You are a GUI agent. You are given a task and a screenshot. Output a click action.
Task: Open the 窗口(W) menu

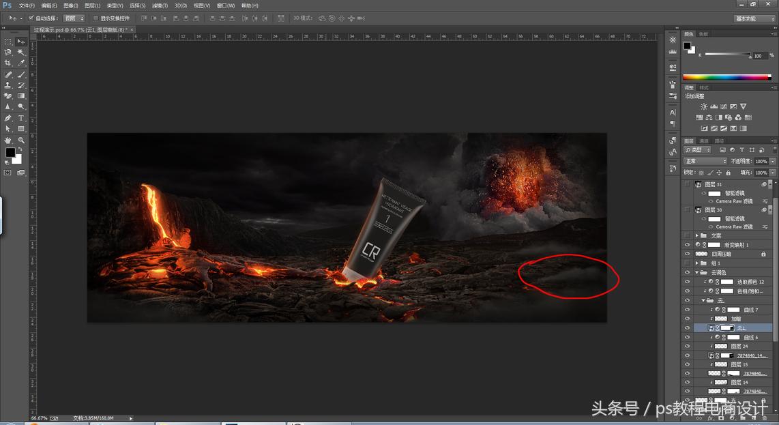[226, 5]
